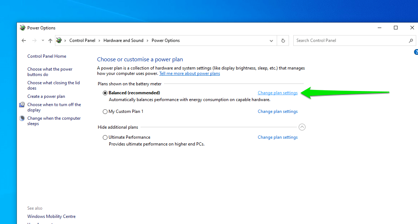Select the My Custom Plan 1 radio button
The width and height of the screenshot is (418, 224).
pos(105,111)
